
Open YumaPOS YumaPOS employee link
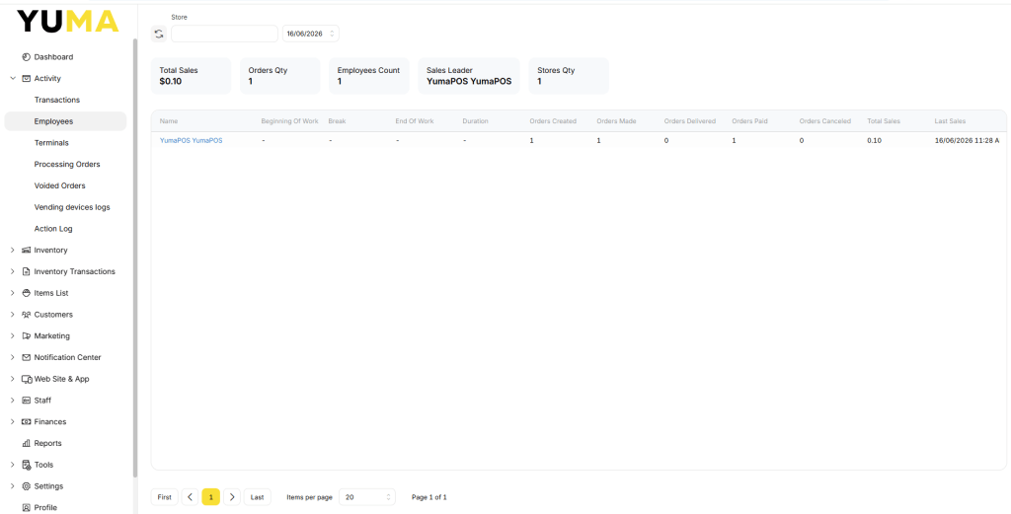191,140
